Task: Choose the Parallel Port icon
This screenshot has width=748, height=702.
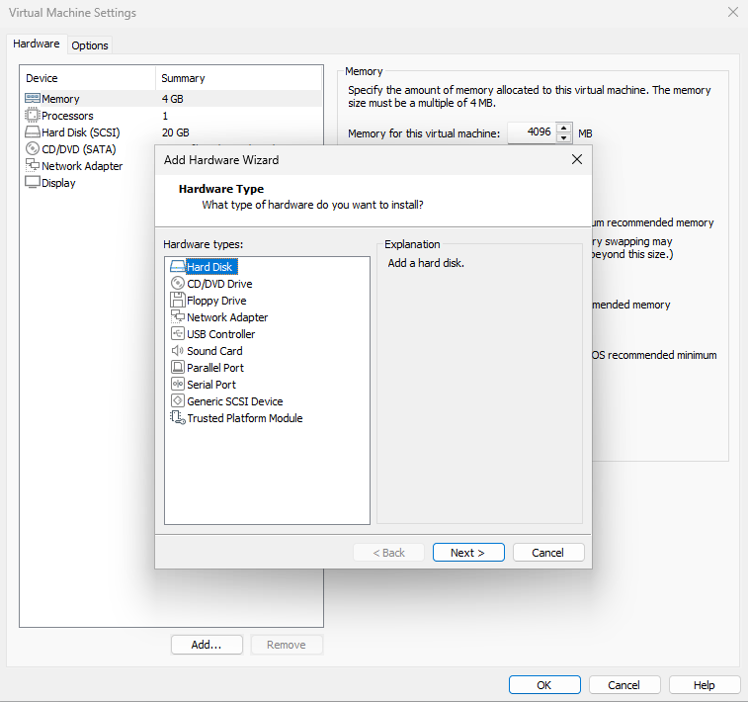Action: coord(178,368)
